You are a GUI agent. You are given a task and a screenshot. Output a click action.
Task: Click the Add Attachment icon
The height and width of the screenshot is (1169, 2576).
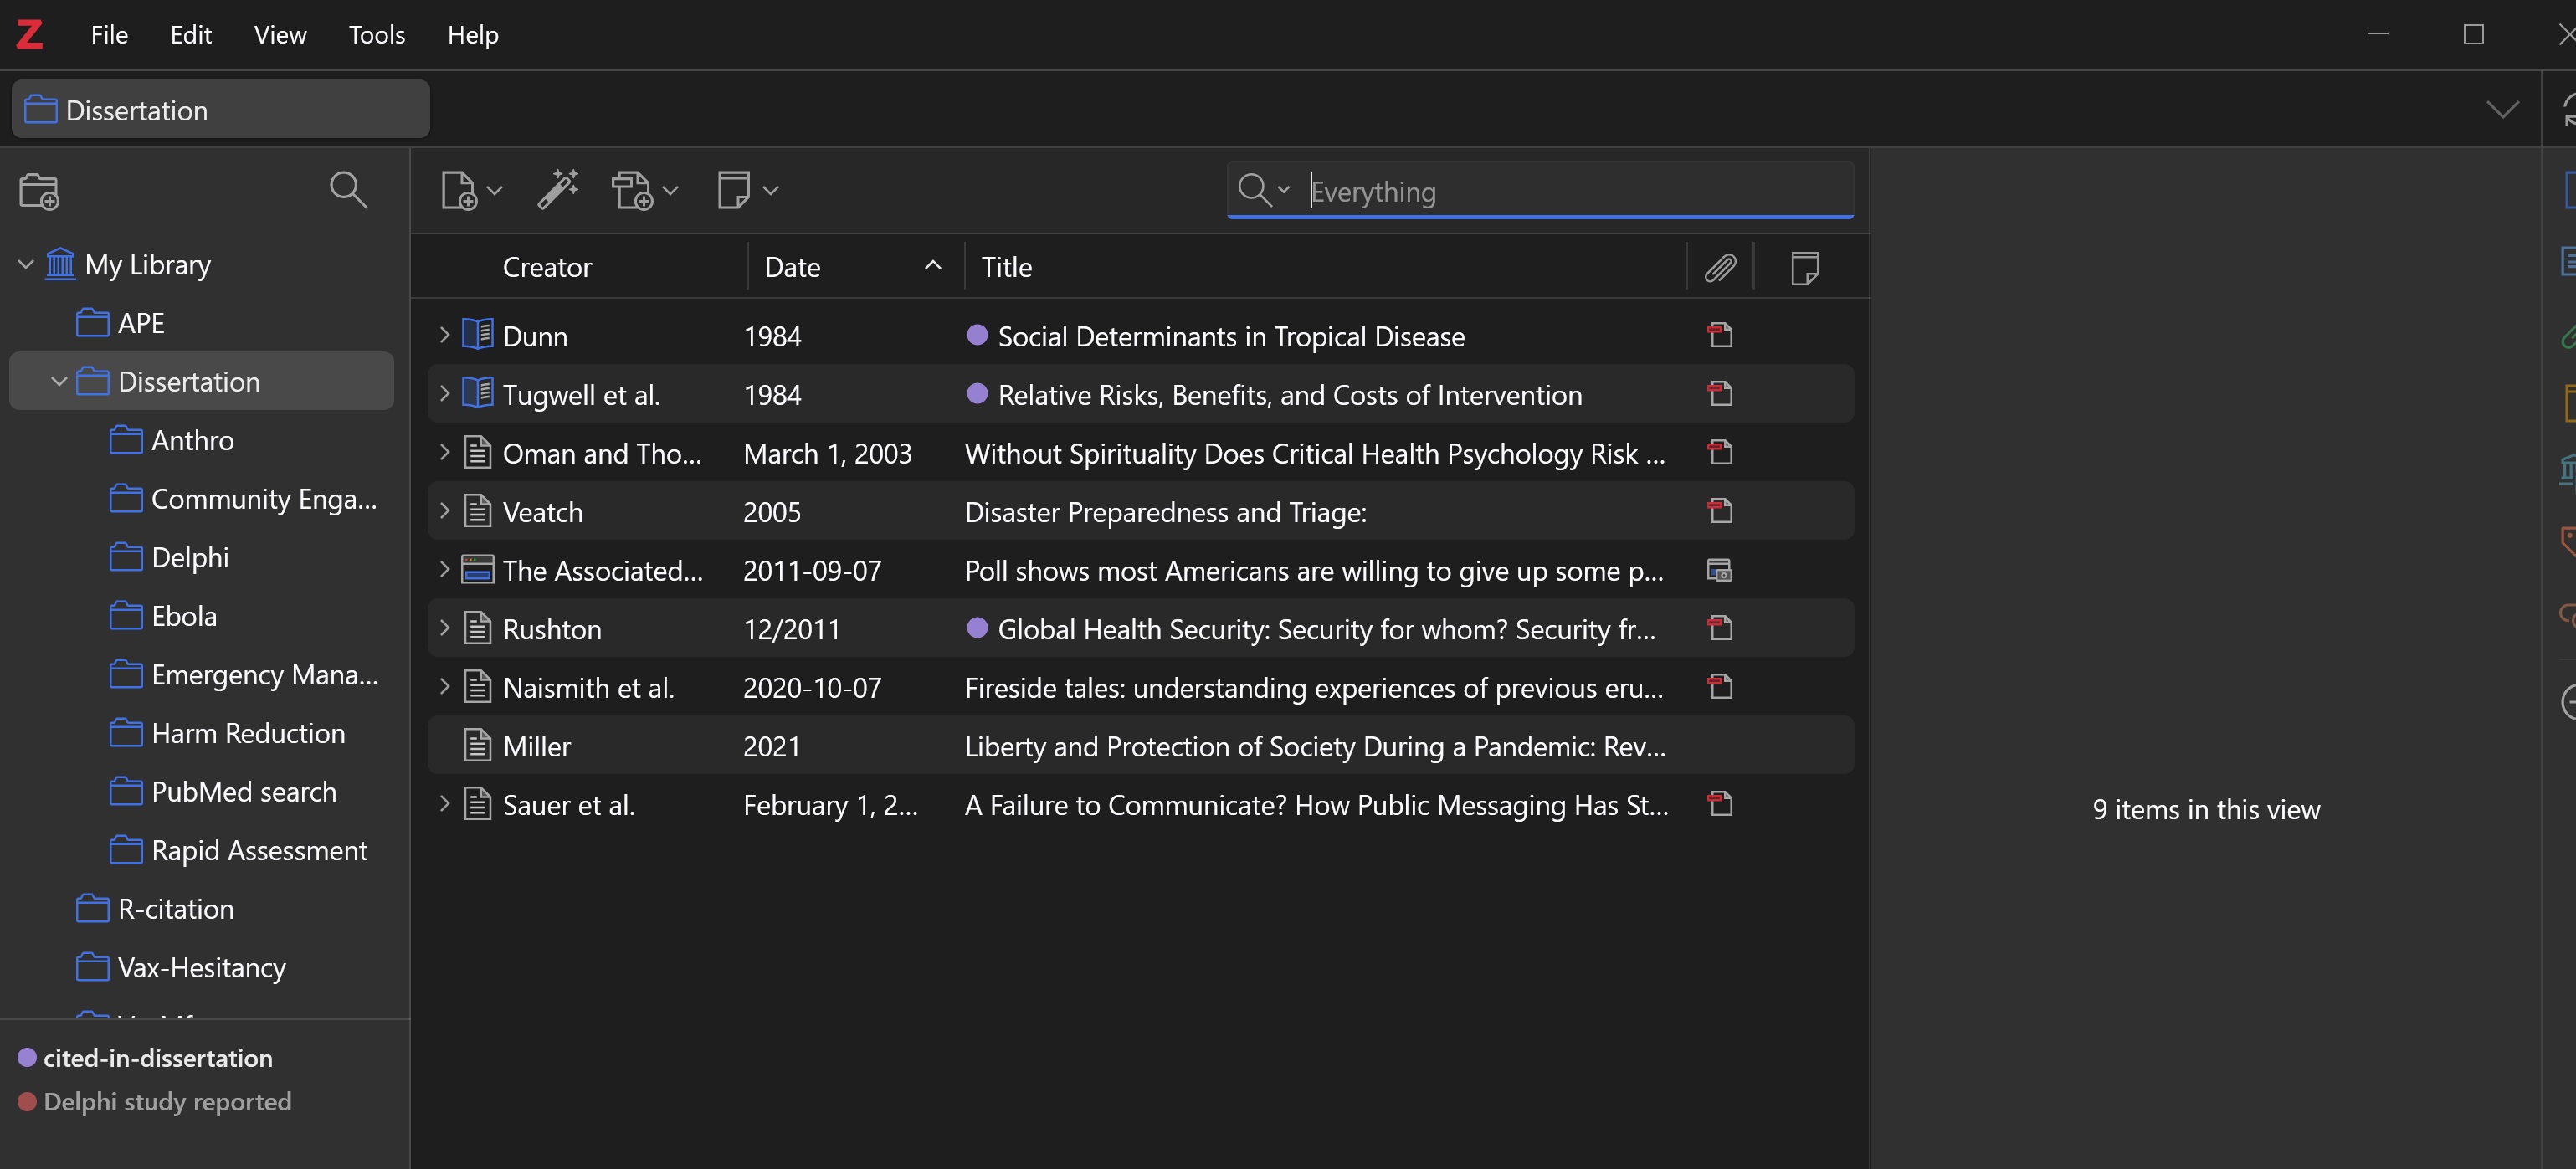coord(633,190)
